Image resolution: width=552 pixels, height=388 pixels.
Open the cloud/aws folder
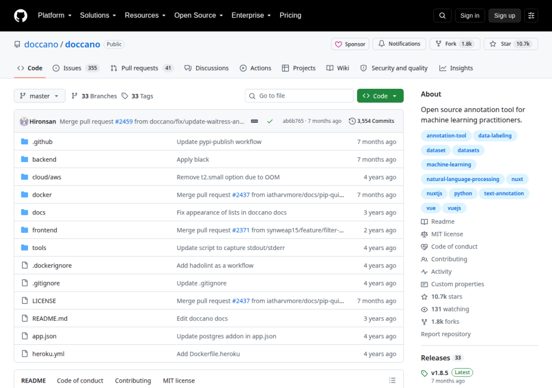tap(46, 177)
